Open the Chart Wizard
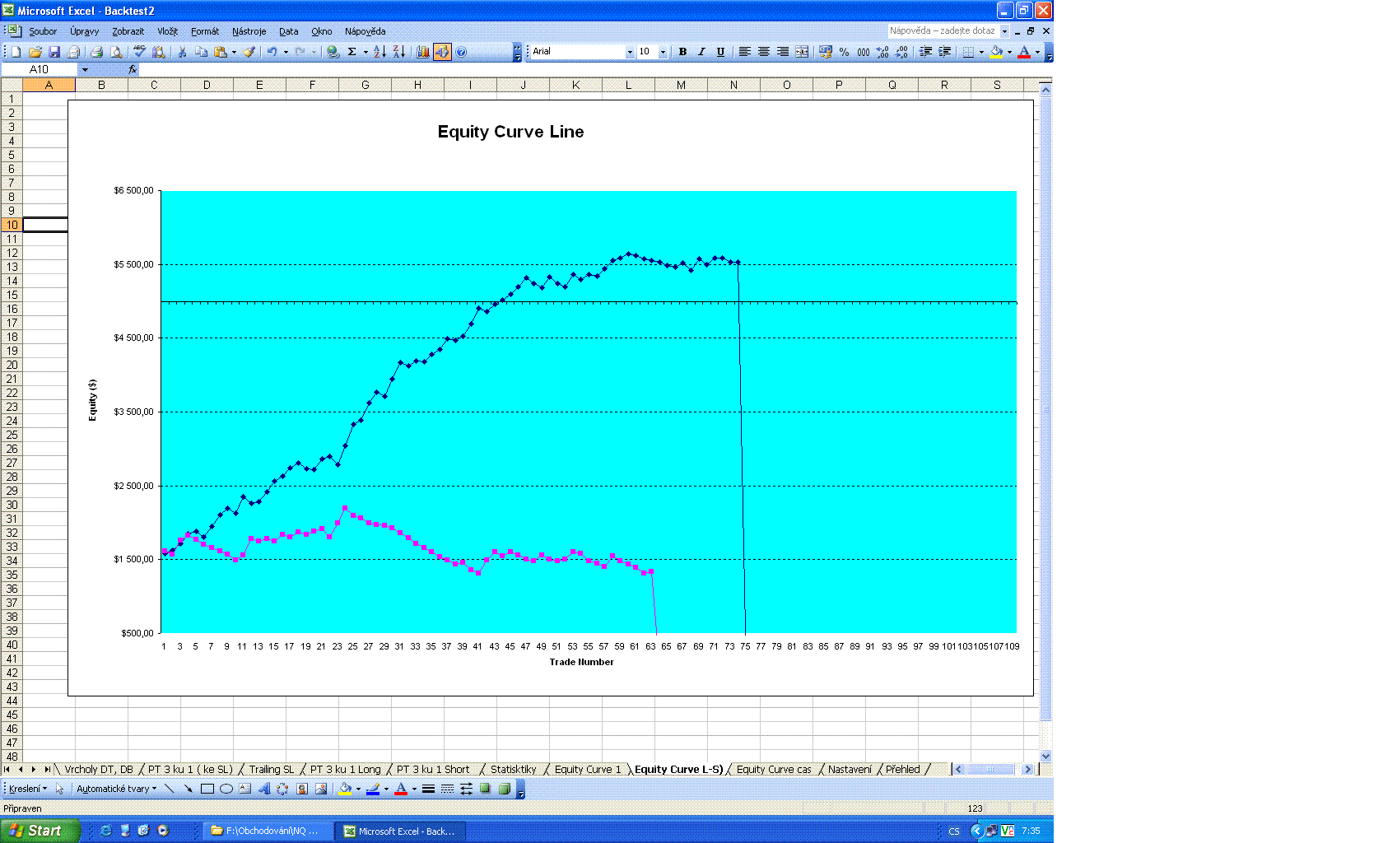The width and height of the screenshot is (1383, 843). point(422,52)
